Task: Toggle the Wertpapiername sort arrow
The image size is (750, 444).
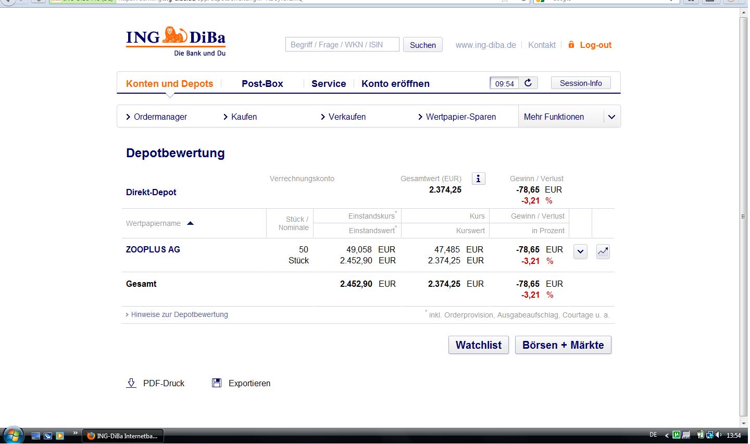Action: pos(190,223)
